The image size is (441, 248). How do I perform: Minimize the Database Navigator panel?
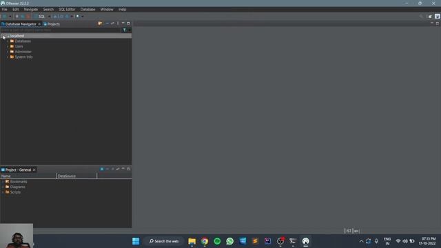pos(123,23)
